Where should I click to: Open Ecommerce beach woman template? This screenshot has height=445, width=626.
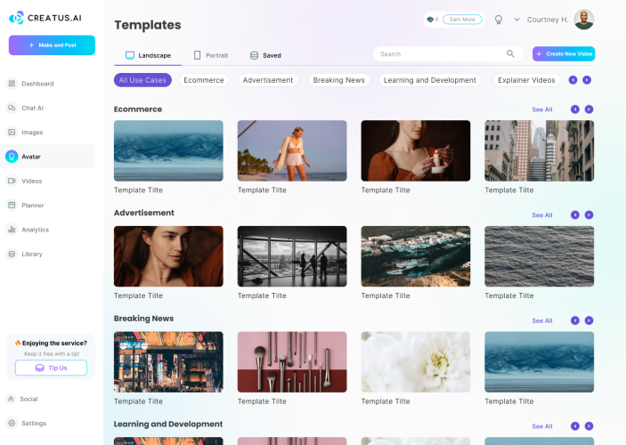click(x=292, y=151)
